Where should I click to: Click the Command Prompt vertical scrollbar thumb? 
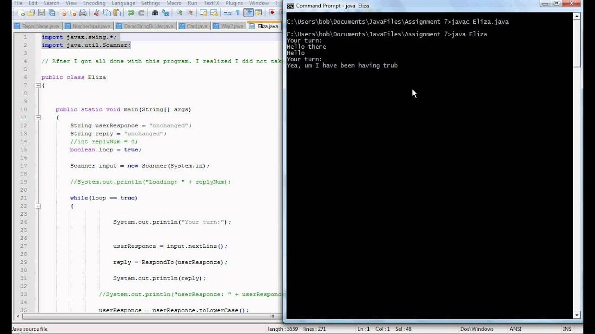(577, 44)
